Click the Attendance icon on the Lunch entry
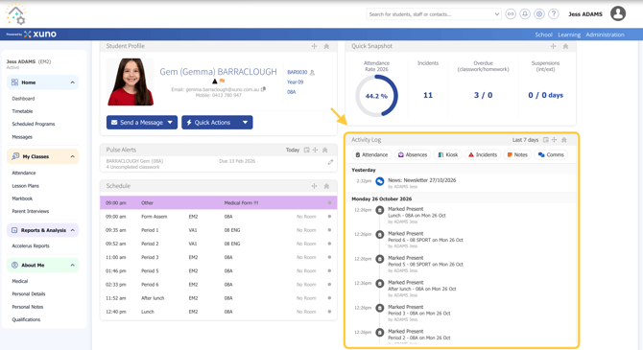This screenshot has height=350, width=643. click(380, 210)
